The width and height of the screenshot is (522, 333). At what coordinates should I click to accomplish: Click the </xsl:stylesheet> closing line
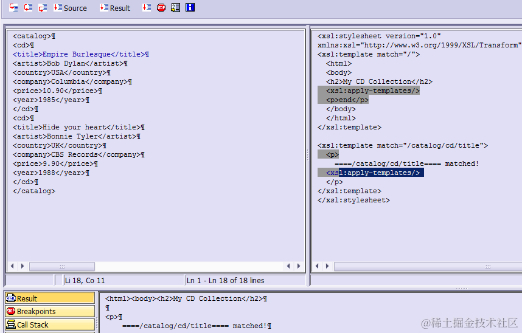tap(353, 201)
